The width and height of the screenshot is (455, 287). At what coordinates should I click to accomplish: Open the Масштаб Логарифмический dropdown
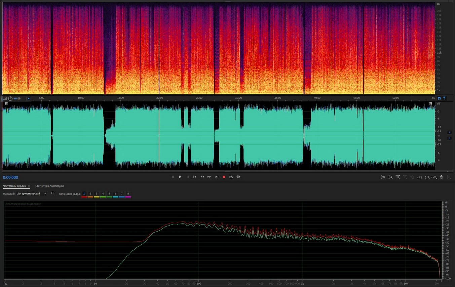click(32, 194)
